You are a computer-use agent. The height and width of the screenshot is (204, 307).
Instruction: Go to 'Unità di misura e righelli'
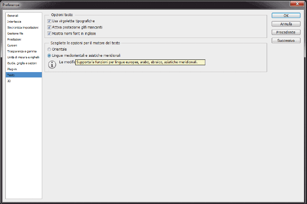pos(23,57)
